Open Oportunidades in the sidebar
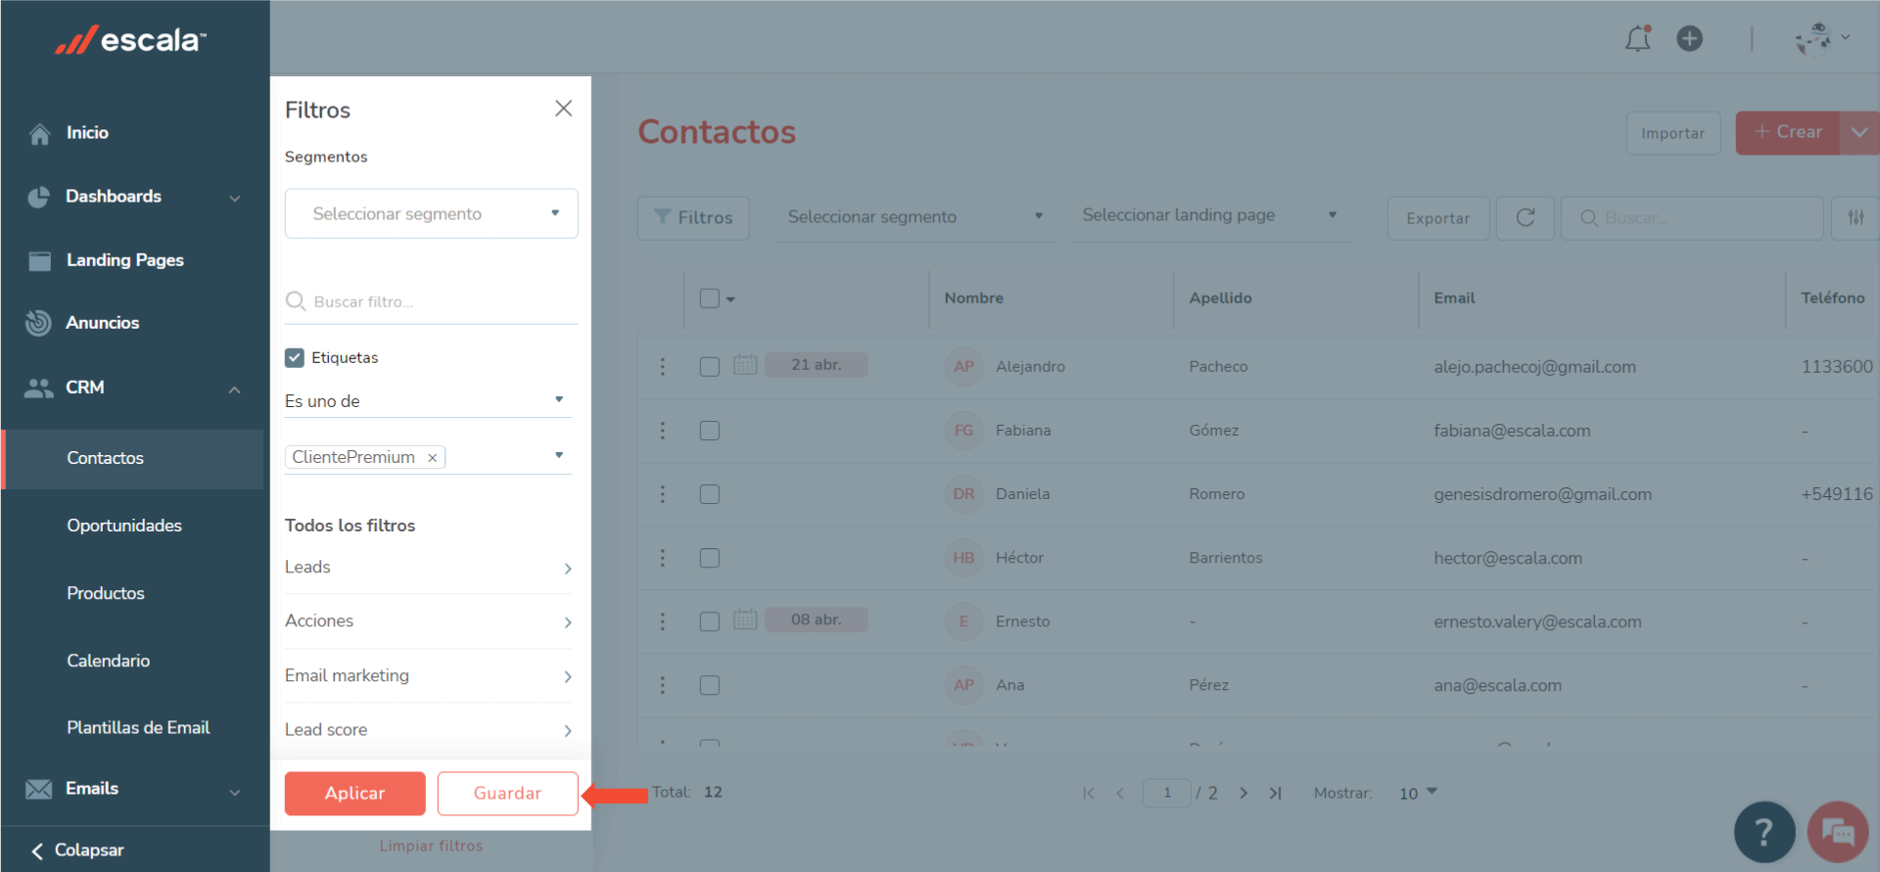The height and width of the screenshot is (872, 1880). click(124, 526)
